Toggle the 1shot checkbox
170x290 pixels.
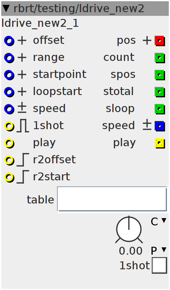tap(159, 265)
